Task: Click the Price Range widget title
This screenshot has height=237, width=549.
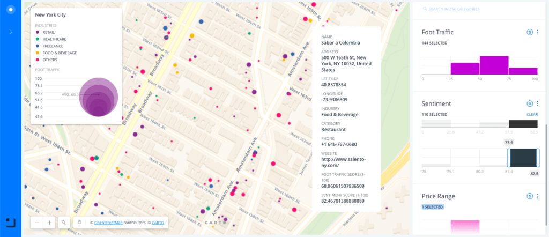Action: (x=439, y=196)
